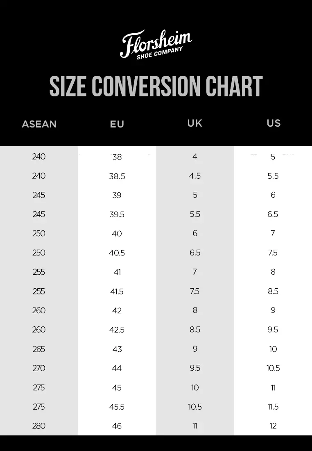Pick US size 9.5 cell
Screen dimensions: 312x451
click(x=273, y=330)
